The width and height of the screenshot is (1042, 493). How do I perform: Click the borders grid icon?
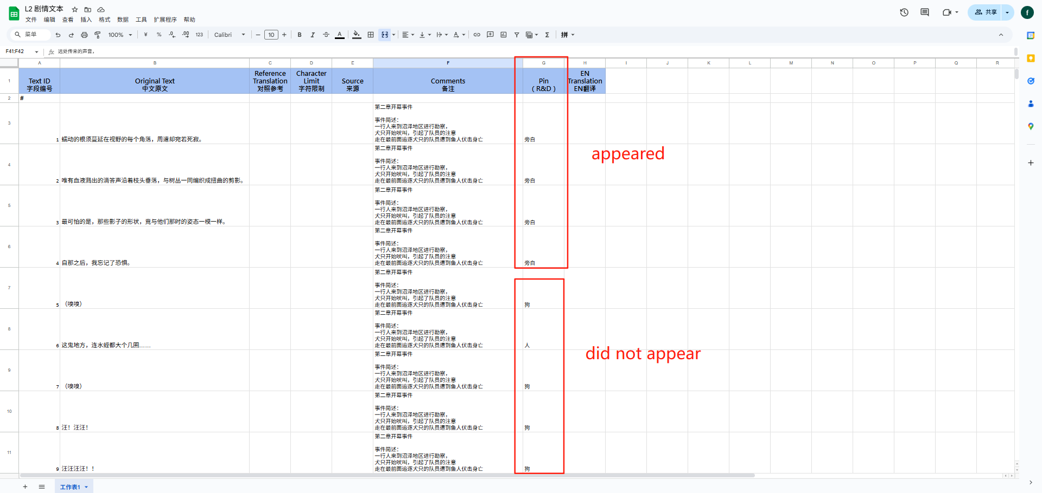pyautogui.click(x=371, y=35)
